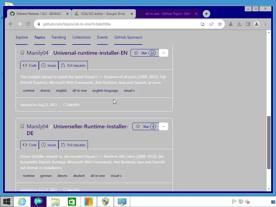Click the install app icon in address bar
Viewport: 276px width, 207px height.
click(203, 24)
